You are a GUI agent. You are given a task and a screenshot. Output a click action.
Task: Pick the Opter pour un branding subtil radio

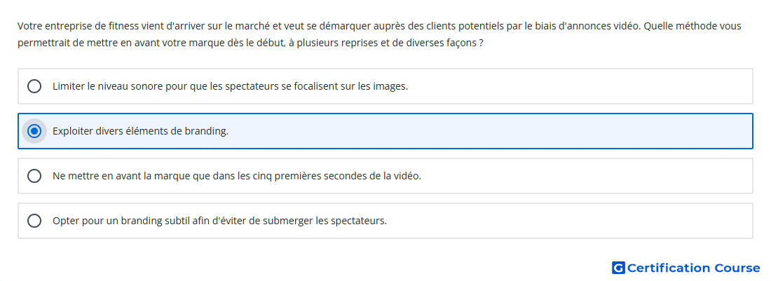tap(34, 221)
